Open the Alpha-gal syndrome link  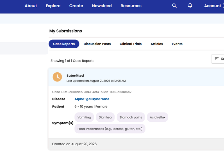click(x=92, y=99)
